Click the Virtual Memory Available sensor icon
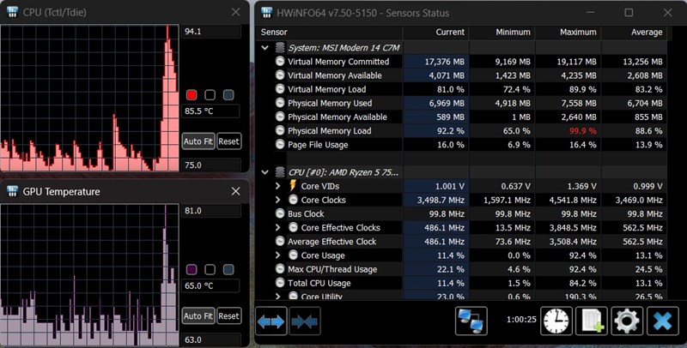The width and height of the screenshot is (687, 348). coord(280,75)
